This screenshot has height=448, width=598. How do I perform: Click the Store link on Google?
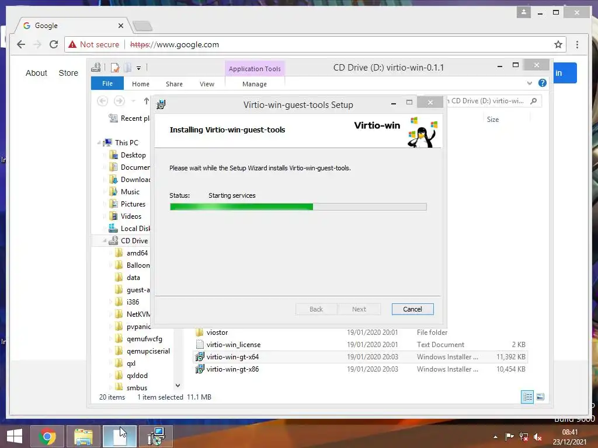pos(68,73)
